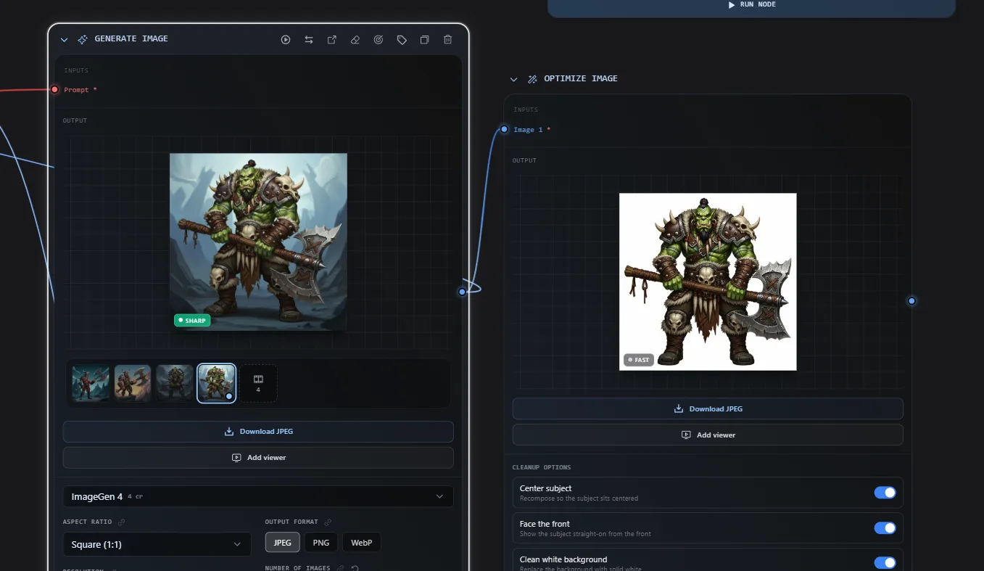The image size is (984, 571).
Task: Click the magic wand icon beside Optimize Image title
Action: [x=532, y=79]
